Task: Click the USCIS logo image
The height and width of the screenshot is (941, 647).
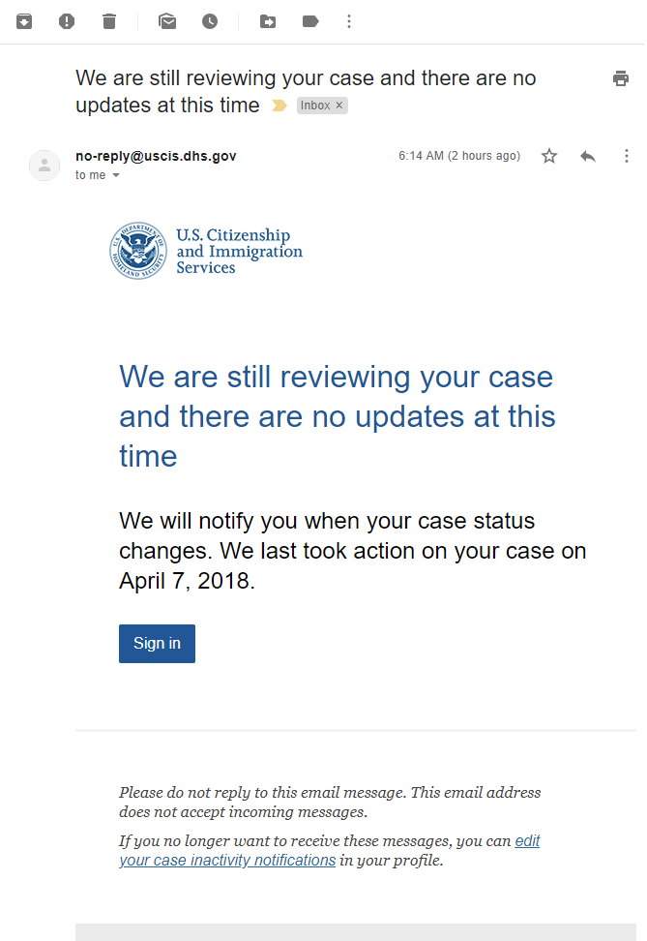Action: (x=206, y=251)
